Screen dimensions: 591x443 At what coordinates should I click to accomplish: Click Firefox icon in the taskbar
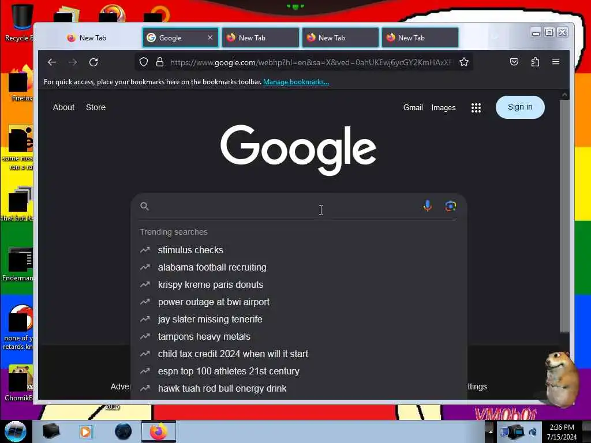coord(159,431)
